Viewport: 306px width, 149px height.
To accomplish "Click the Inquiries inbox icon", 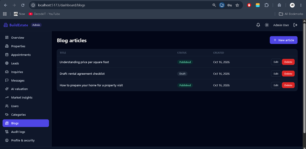I will click(x=7, y=72).
